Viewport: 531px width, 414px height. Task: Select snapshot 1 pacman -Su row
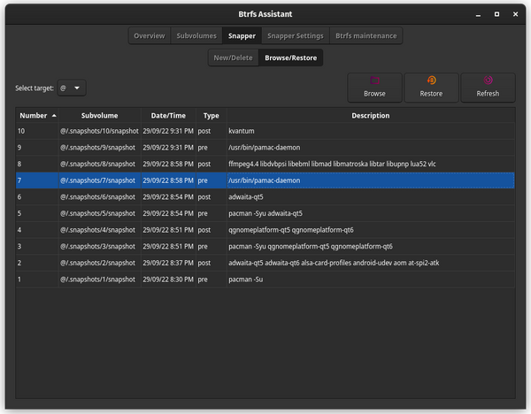[x=265, y=279]
